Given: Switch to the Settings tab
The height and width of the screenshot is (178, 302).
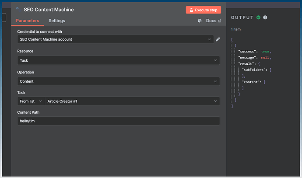Looking at the screenshot, I should tap(57, 21).
